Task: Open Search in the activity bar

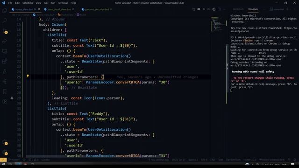Action: coord(5,20)
